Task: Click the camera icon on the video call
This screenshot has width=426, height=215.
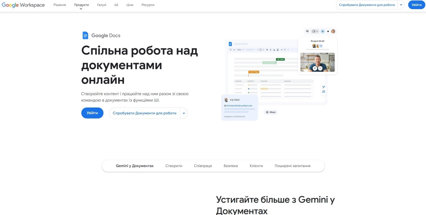Action: [x=320, y=68]
